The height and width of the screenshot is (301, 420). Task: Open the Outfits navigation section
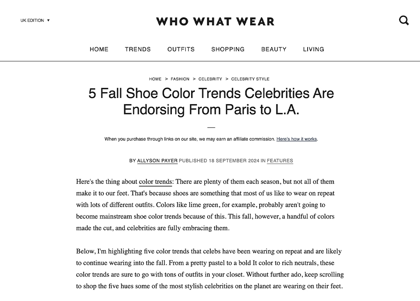coord(181,49)
